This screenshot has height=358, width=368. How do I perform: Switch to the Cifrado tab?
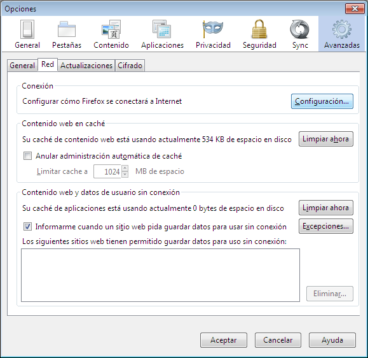coord(130,66)
